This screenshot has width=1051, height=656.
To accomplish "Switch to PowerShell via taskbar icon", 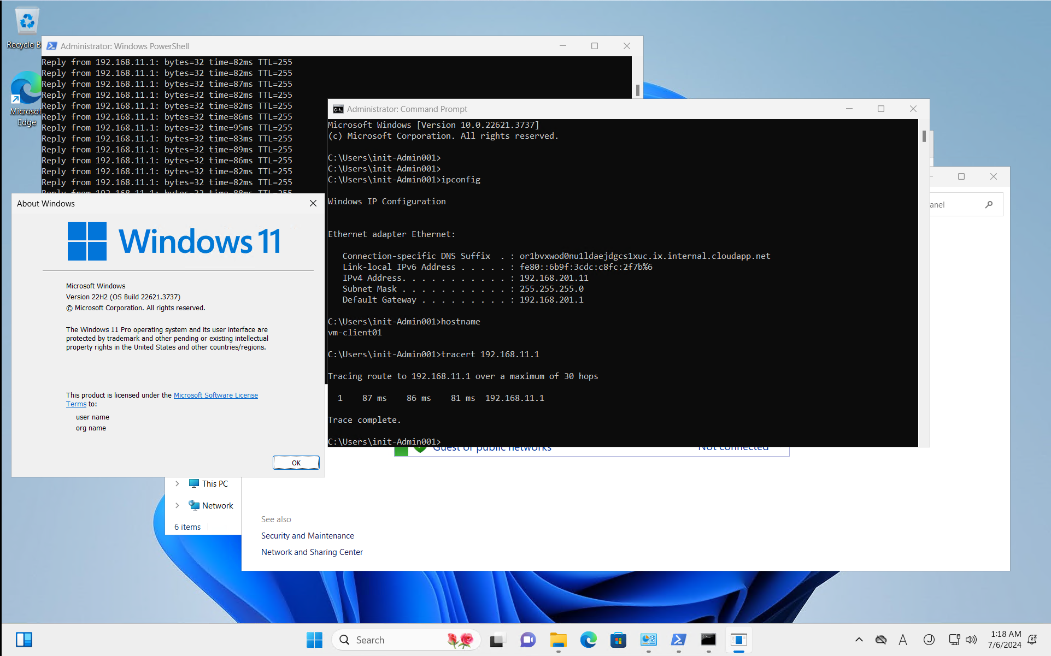I will (678, 640).
